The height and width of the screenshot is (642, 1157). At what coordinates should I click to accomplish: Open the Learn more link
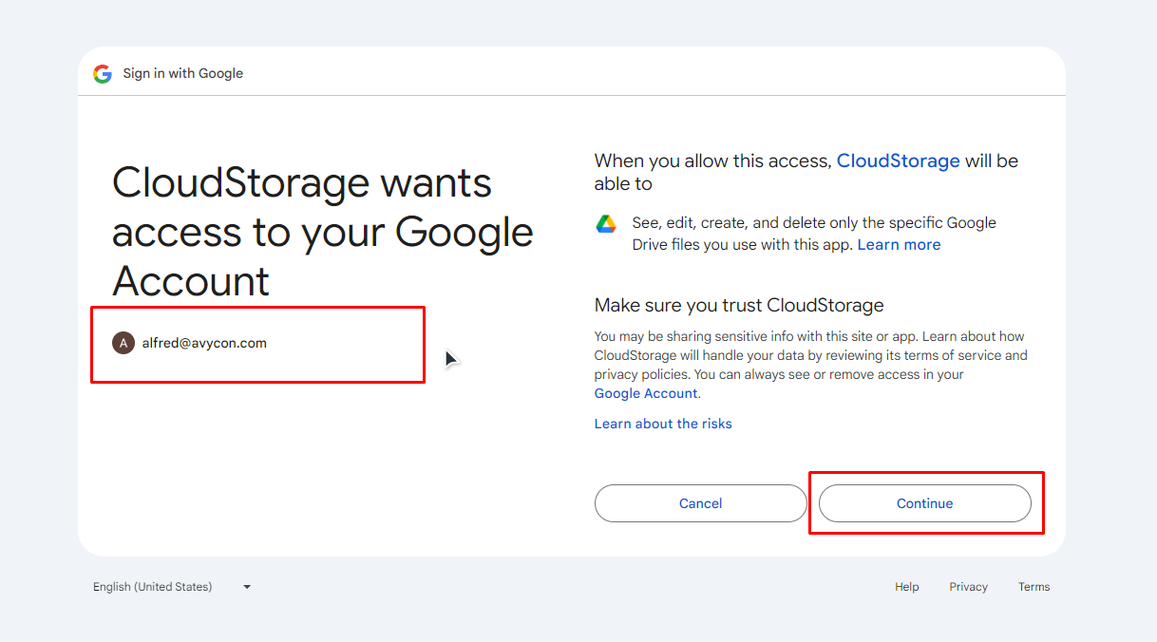[899, 244]
